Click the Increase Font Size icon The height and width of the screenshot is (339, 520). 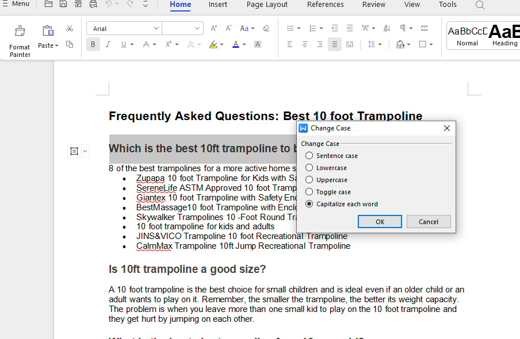coord(213,27)
